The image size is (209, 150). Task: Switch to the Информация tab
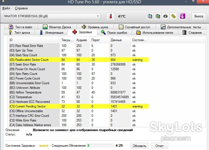tap(51, 33)
